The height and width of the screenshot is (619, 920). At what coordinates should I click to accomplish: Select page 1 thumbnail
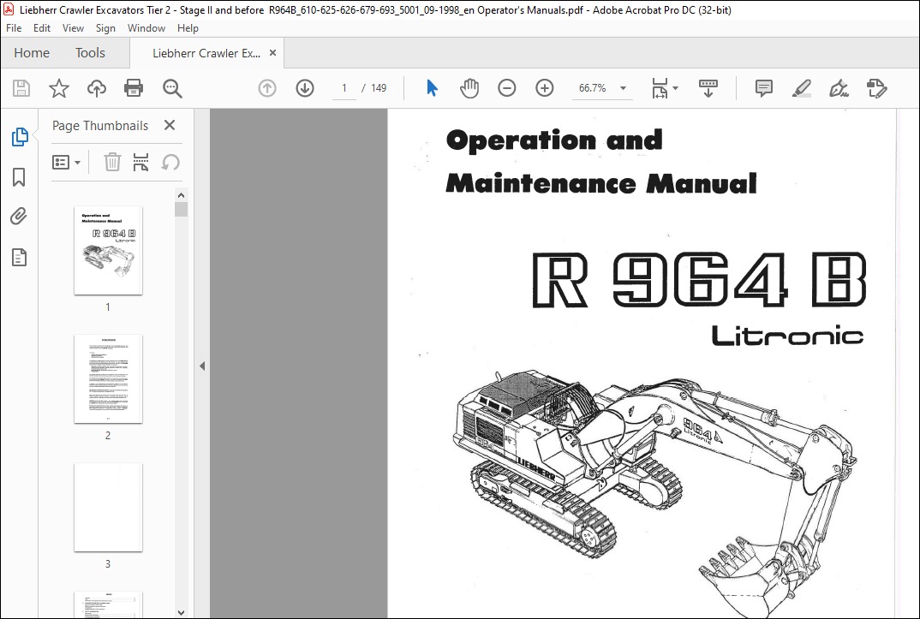108,250
